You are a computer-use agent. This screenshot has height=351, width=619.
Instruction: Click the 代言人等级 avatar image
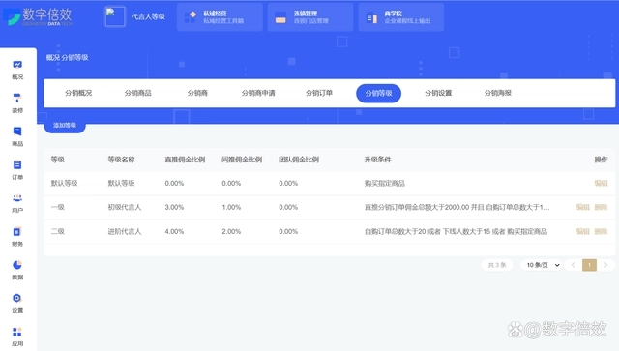click(115, 16)
